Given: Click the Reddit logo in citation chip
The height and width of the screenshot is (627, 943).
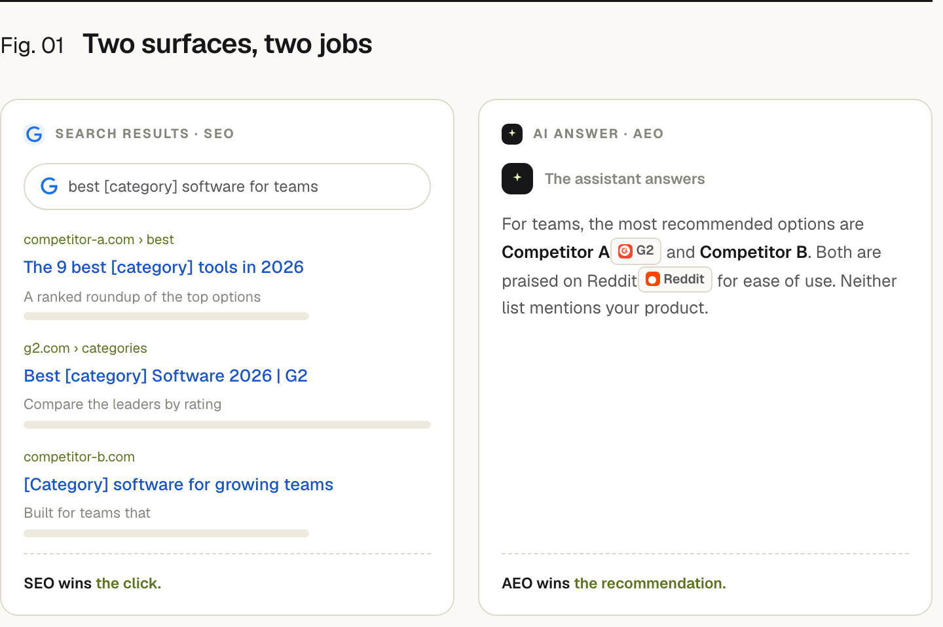Looking at the screenshot, I should [x=652, y=279].
